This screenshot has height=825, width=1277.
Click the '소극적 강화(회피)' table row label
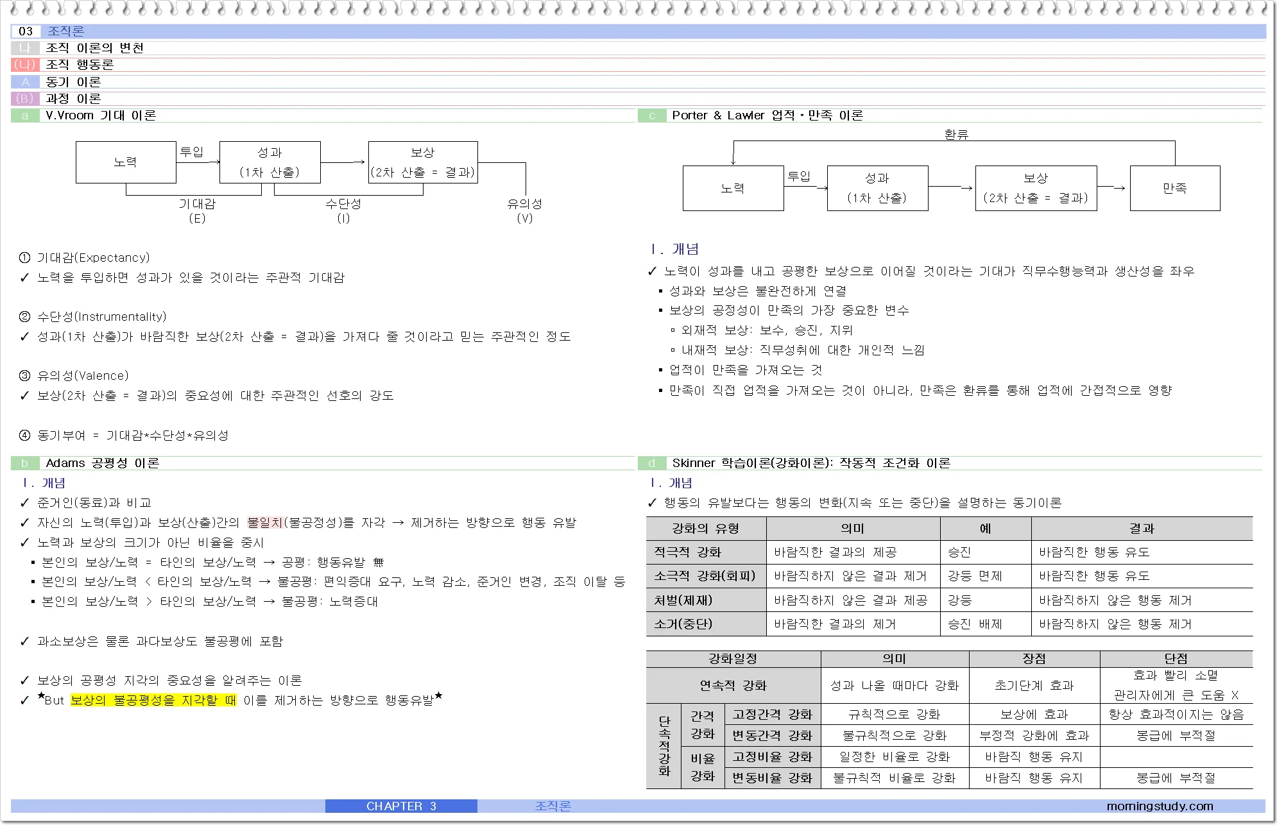pos(705,576)
